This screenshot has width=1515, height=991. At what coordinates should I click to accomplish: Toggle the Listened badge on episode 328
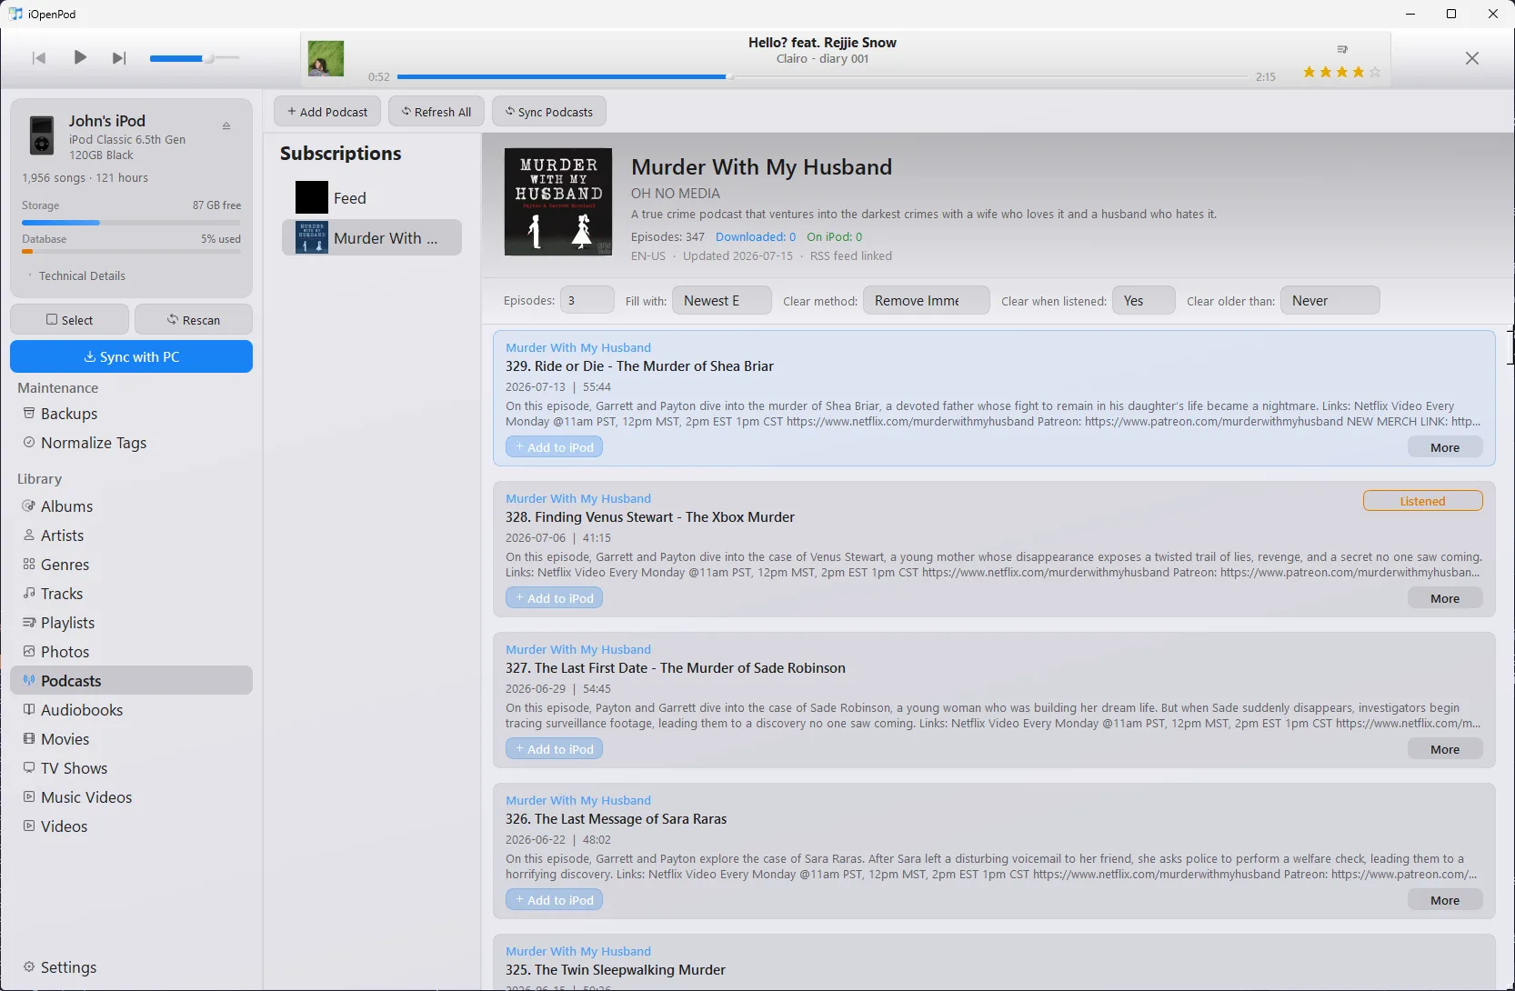1423,501
